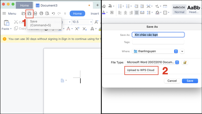Open file with the folder icon
Image resolution: width=202 pixels, height=114 pixels.
point(23,13)
